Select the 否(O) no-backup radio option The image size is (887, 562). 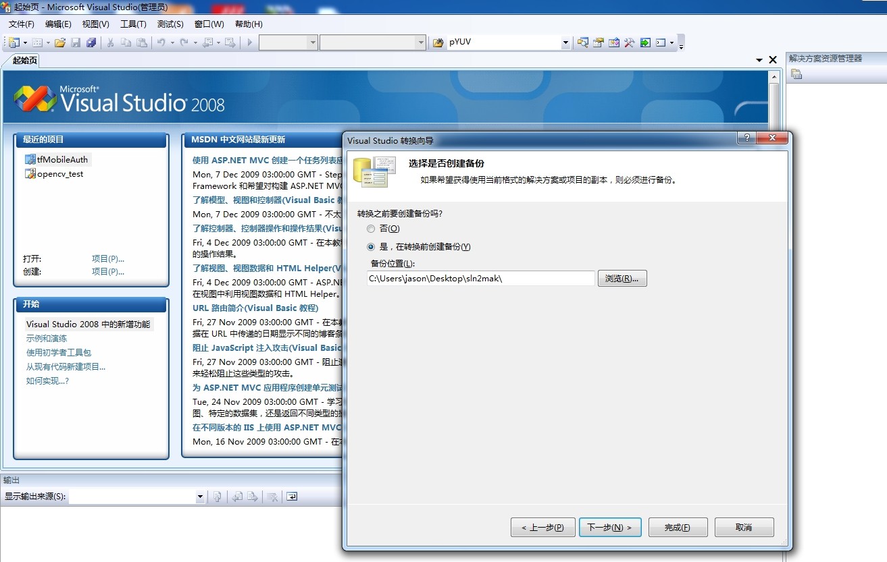[x=371, y=229]
